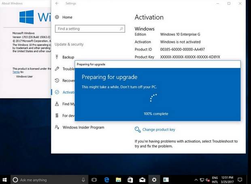
Task: Open File Explorer from the taskbar
Action: [118, 180]
